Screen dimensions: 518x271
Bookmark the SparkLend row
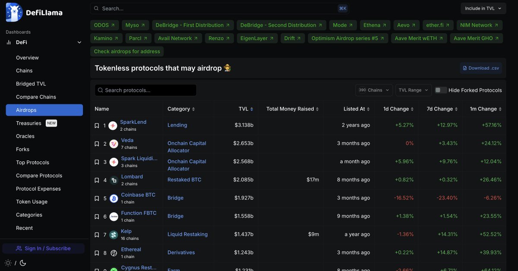click(x=97, y=126)
